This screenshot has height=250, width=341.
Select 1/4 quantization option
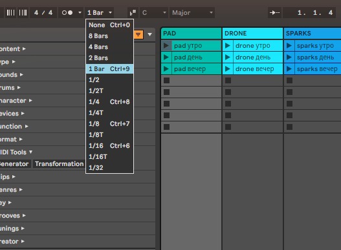click(109, 102)
